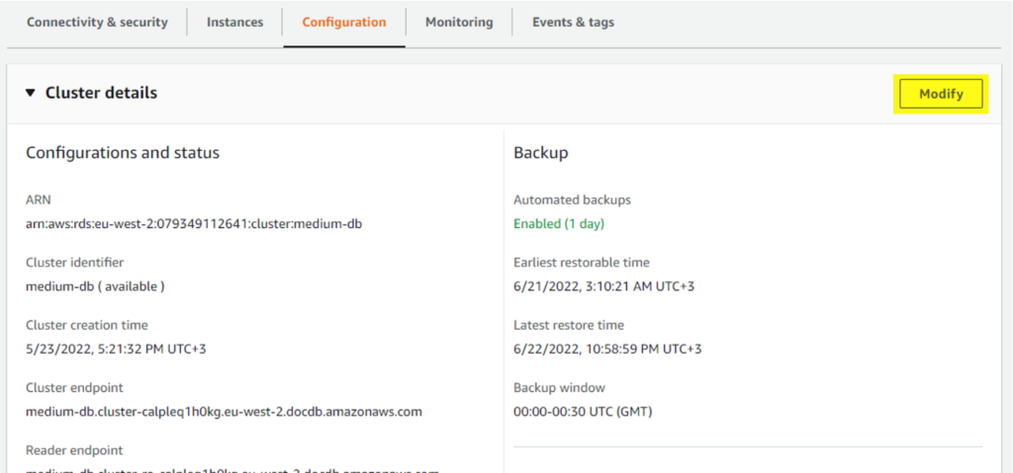Click the docdb cluster endpoint address
The image size is (1013, 473).
[224, 412]
